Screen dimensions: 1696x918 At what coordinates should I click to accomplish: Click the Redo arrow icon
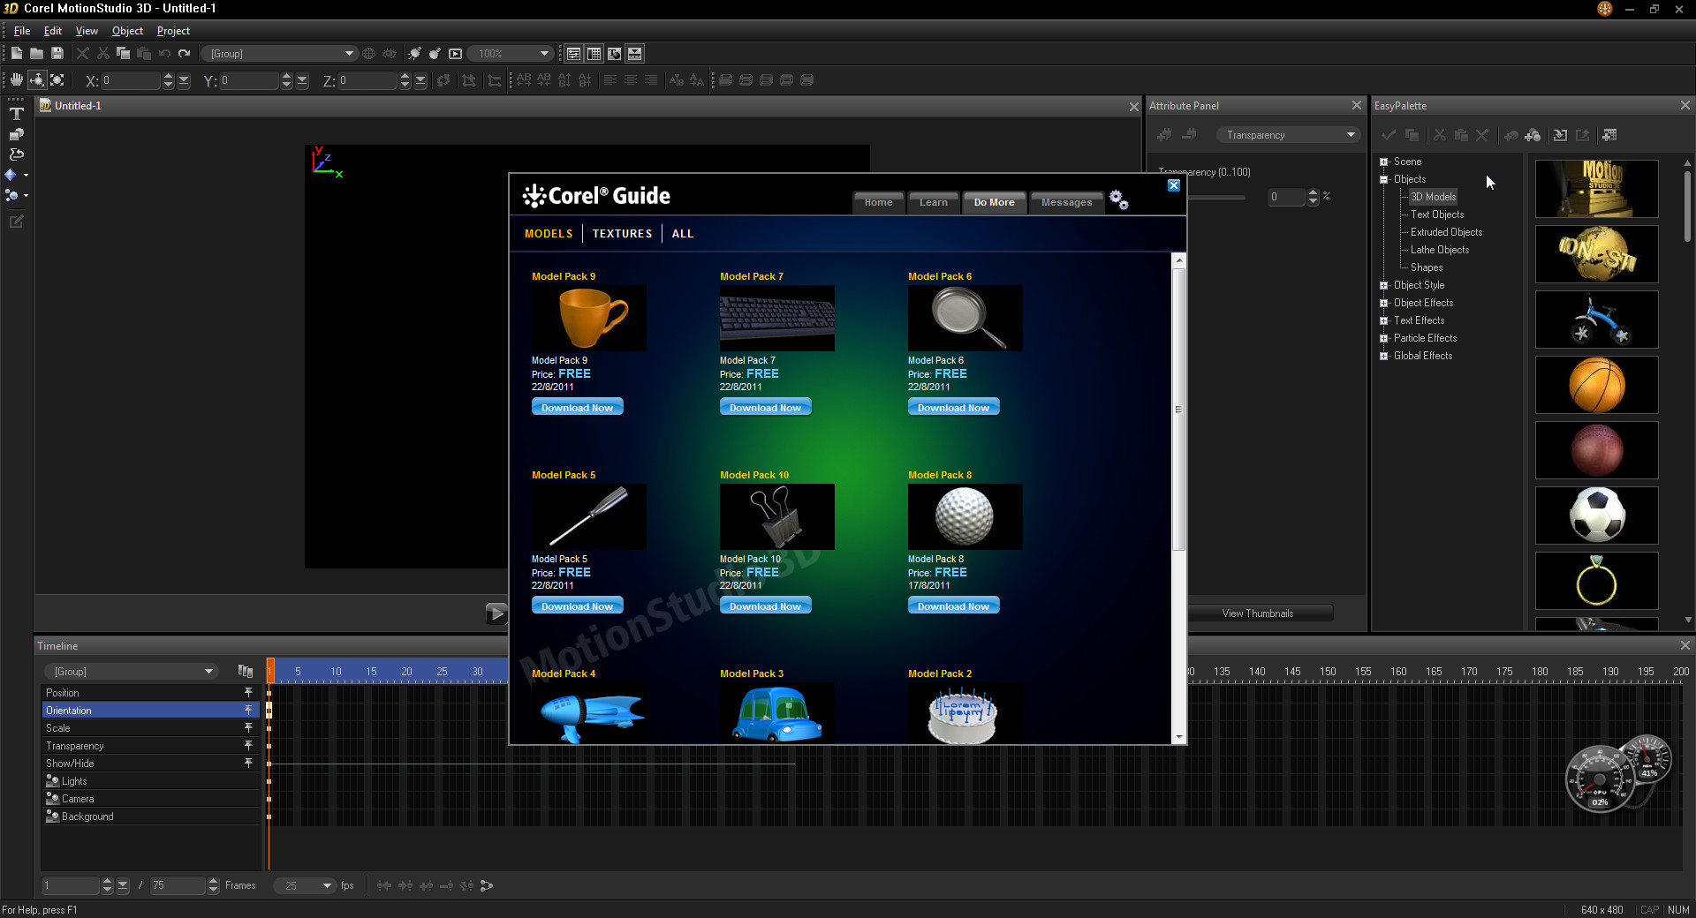point(185,54)
